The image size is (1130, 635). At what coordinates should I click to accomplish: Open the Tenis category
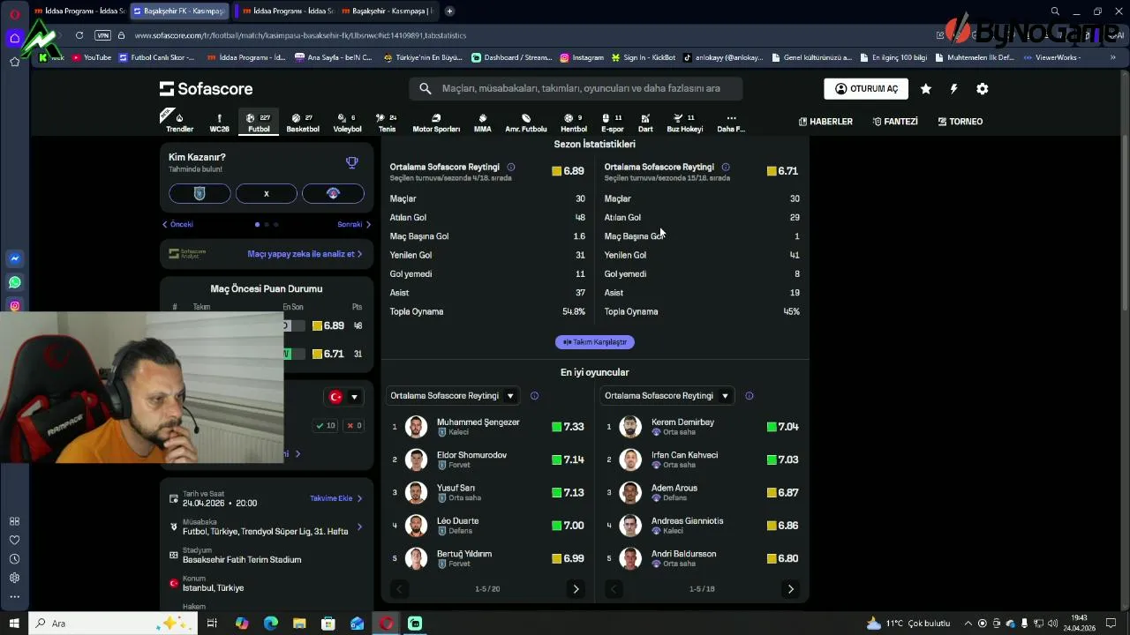pyautogui.click(x=387, y=123)
